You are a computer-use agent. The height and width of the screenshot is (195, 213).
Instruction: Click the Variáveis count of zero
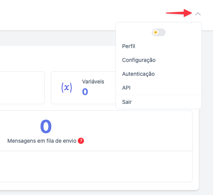[x=85, y=92]
